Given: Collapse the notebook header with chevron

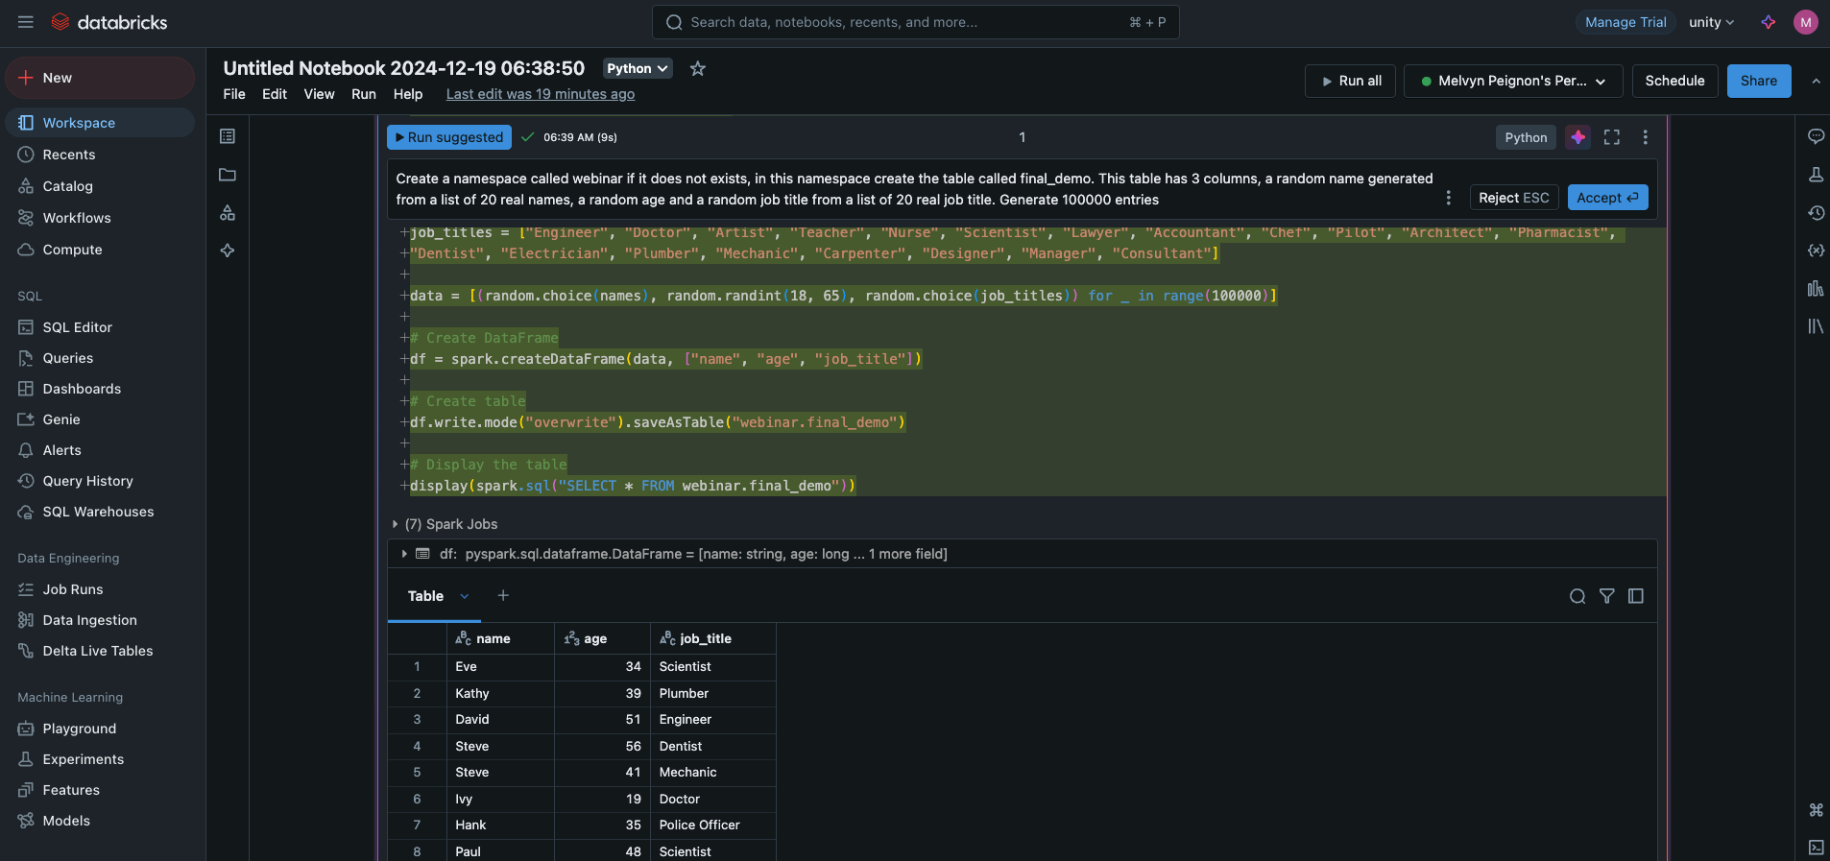Looking at the screenshot, I should tap(1816, 82).
